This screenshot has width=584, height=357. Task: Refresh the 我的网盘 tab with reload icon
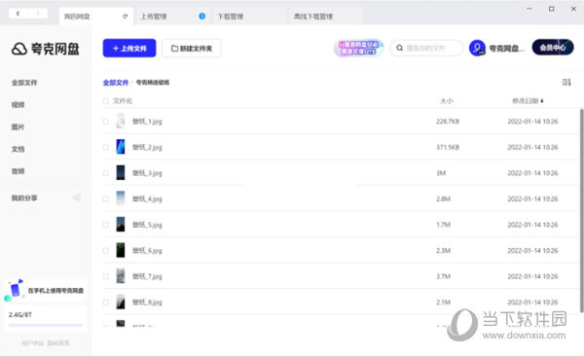coord(126,17)
